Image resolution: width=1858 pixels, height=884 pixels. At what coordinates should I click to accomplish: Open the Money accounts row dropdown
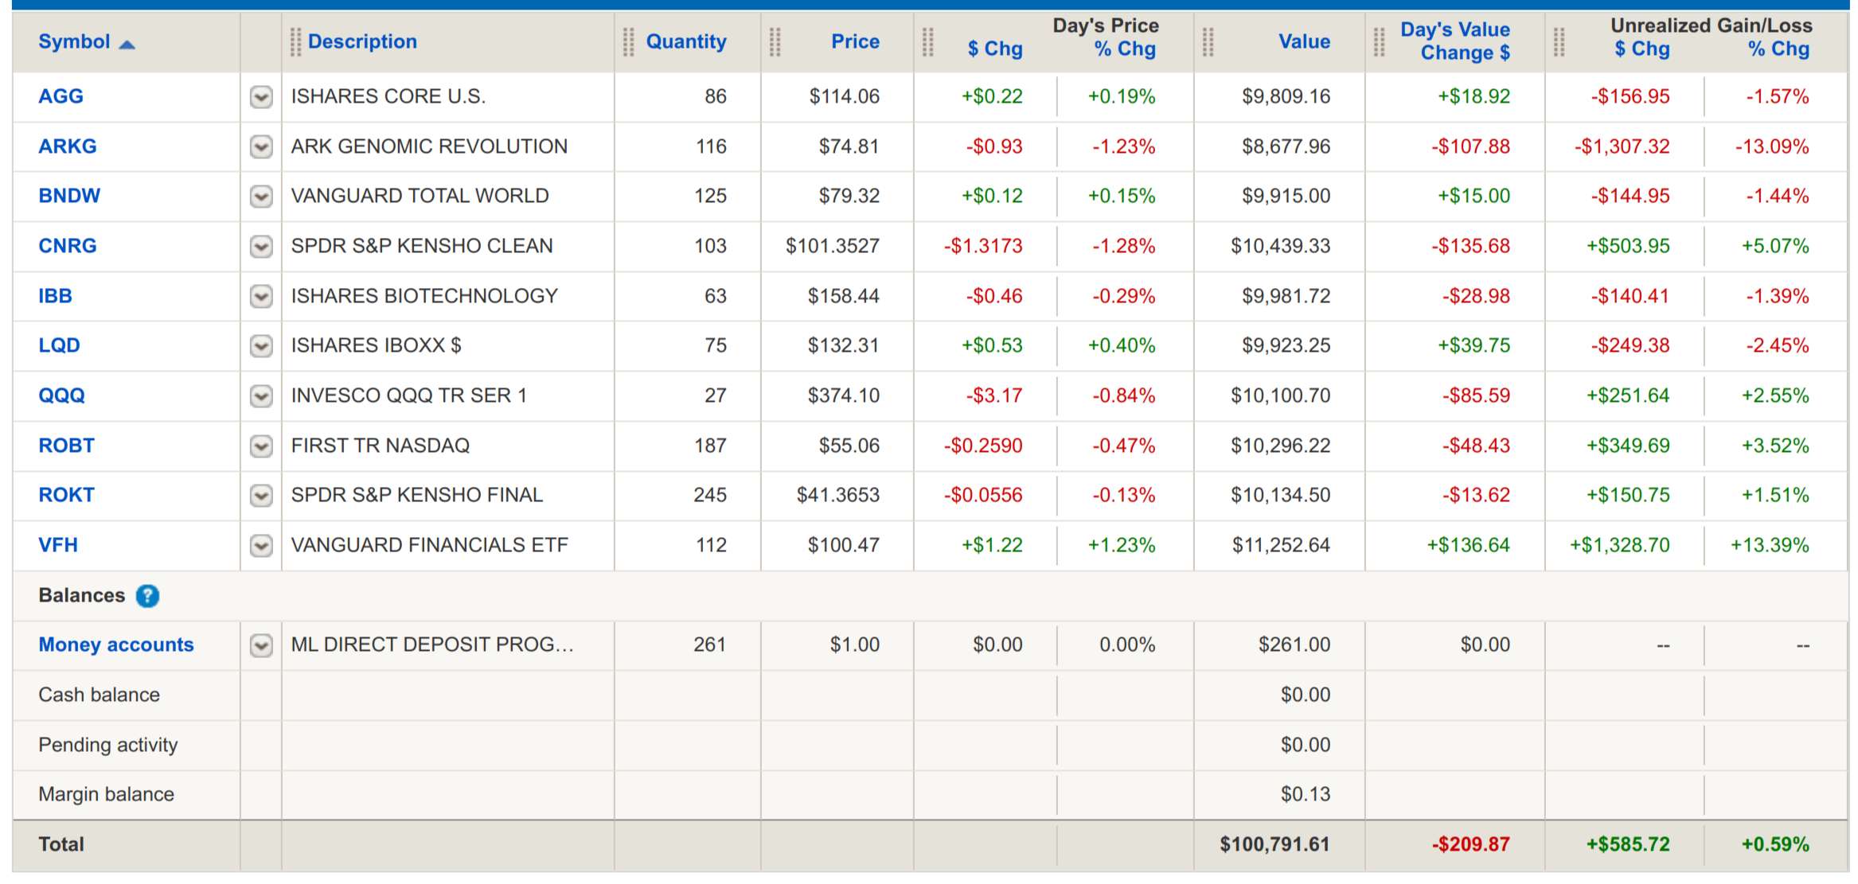pos(261,645)
